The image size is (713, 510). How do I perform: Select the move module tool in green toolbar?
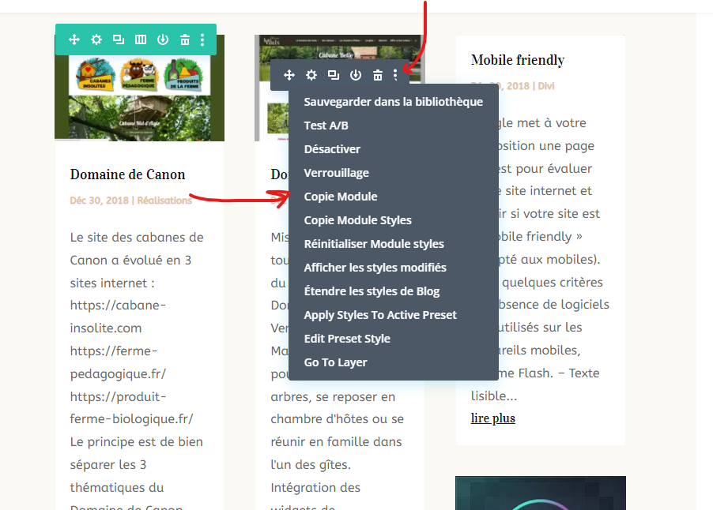[x=74, y=39]
